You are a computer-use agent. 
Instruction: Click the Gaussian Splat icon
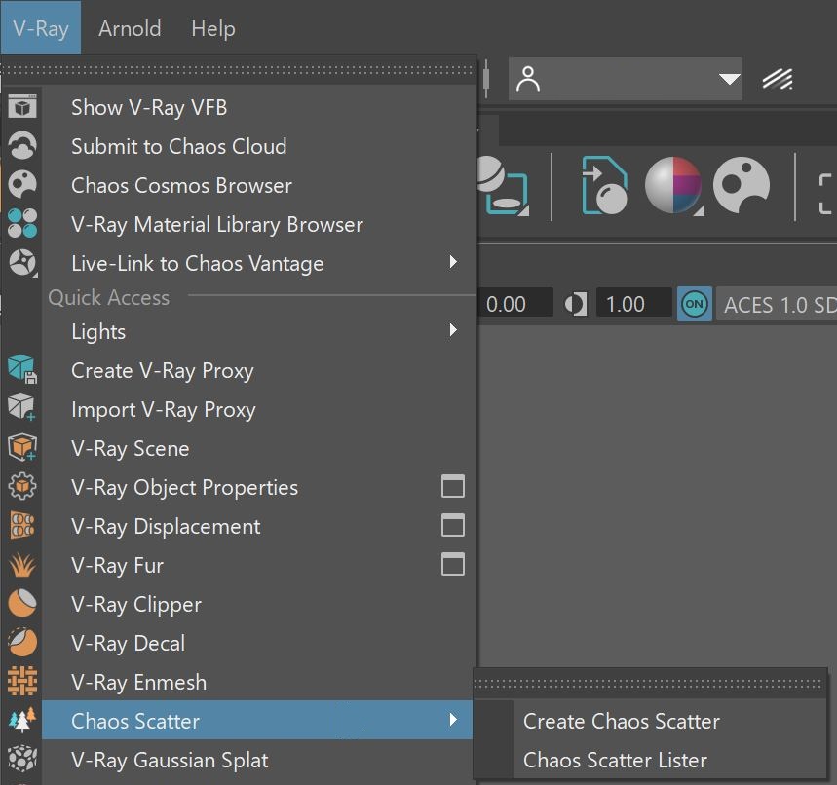pos(21,759)
